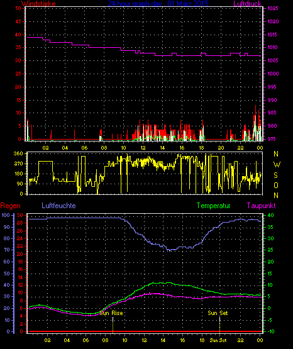Click the 70 humidity axis value
The width and height of the screenshot is (293, 349).
click(x=7, y=250)
